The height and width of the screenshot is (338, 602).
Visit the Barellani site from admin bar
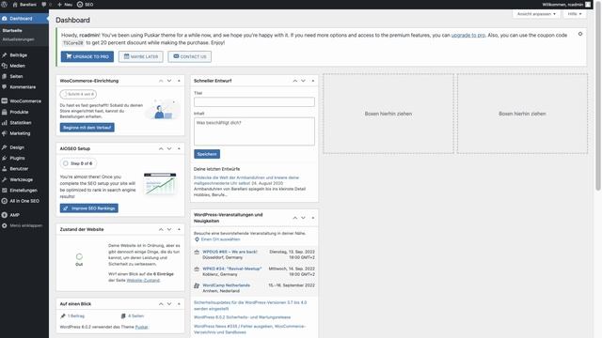tap(24, 5)
